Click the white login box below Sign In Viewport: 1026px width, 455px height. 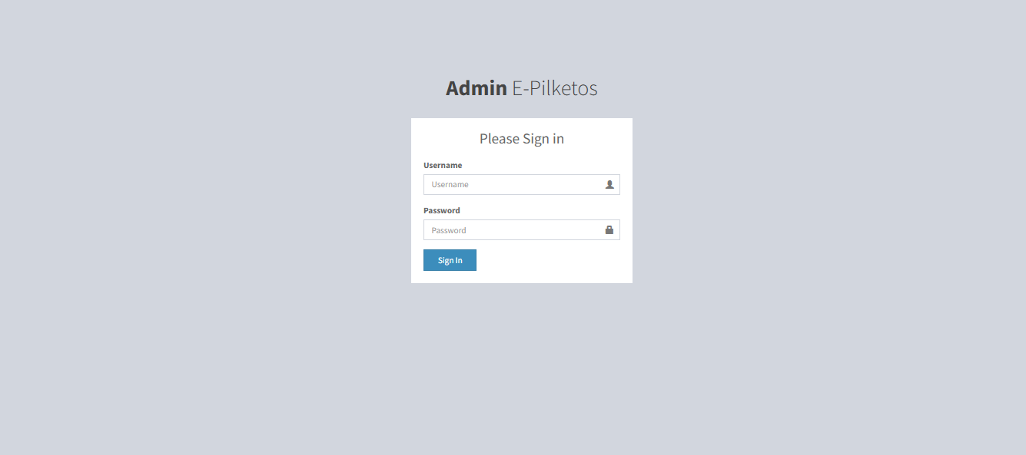[x=553, y=277]
